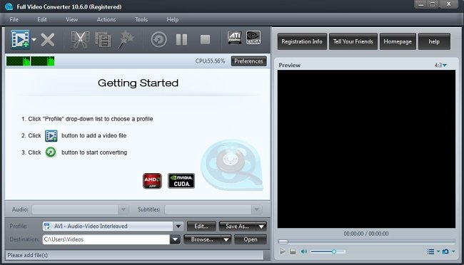464x265 pixels.
Task: Toggle ATI acceleration toolbar icon
Action: point(234,38)
